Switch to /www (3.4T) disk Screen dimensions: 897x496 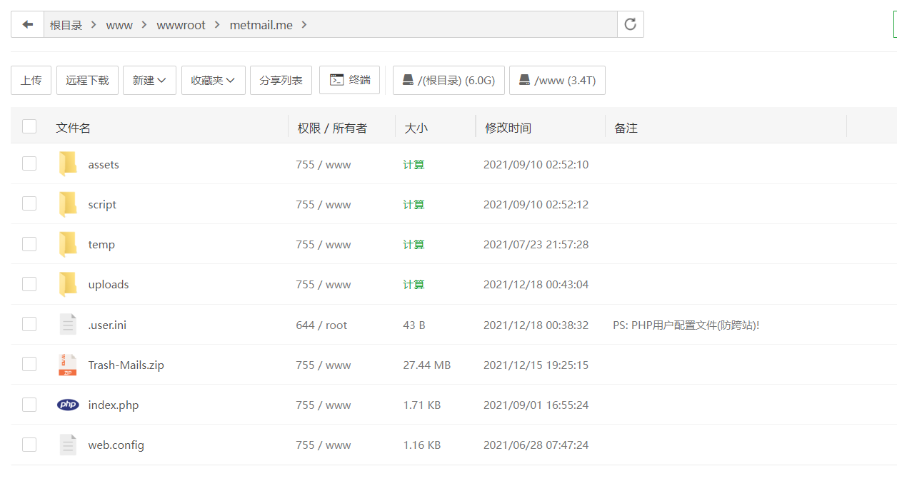557,80
